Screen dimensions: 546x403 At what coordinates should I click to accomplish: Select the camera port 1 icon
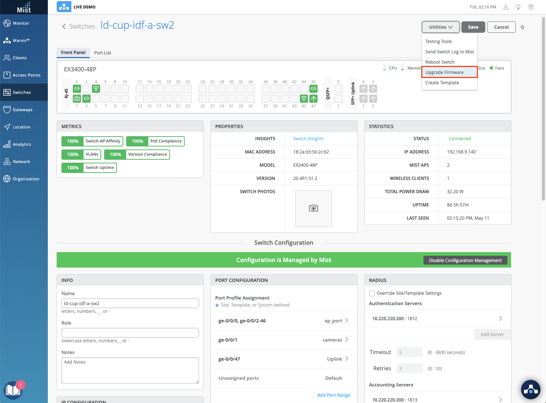pos(77,99)
